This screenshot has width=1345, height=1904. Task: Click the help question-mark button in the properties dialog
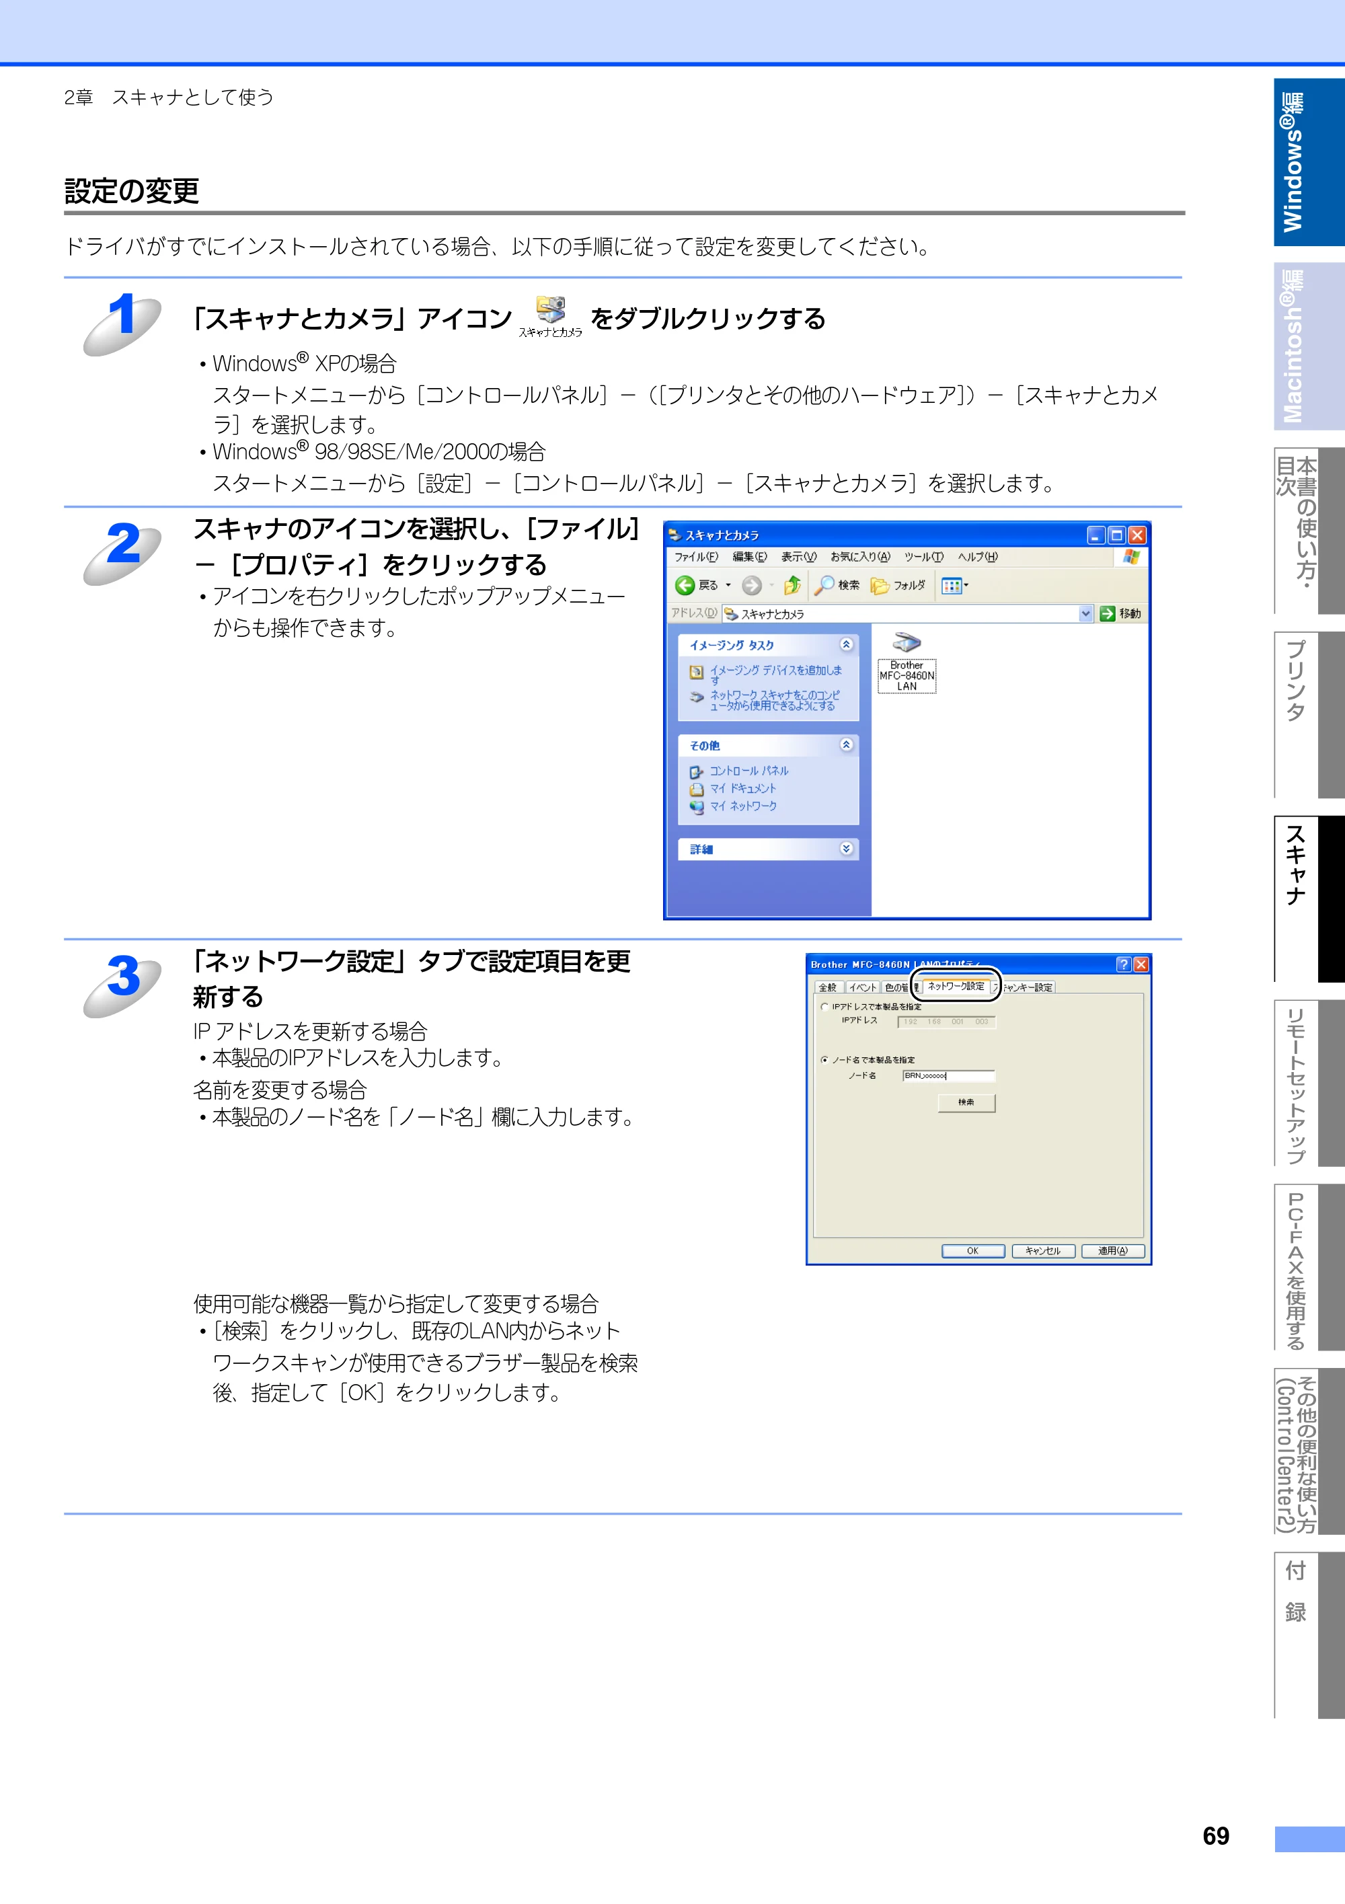[x=1123, y=964]
